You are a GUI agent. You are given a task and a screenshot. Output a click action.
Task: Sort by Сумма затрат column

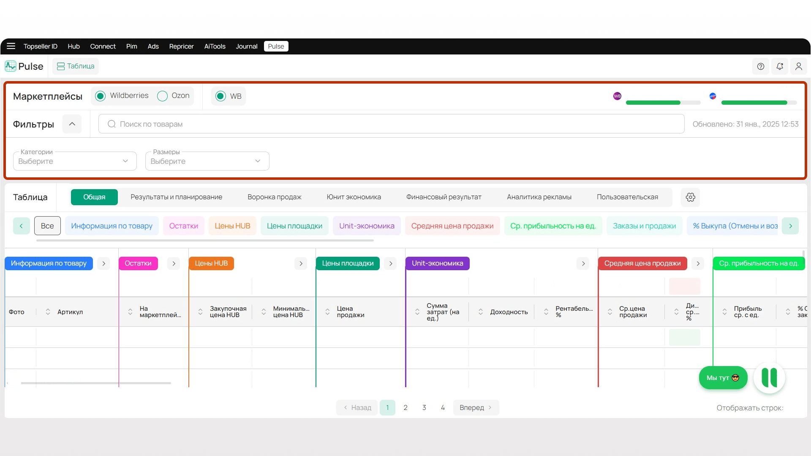coord(417,312)
